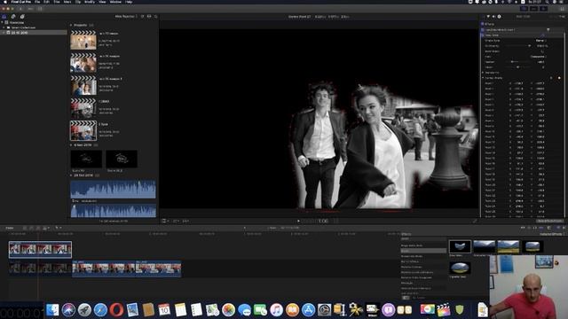Open the effect masks dropdown arrow

click(x=548, y=29)
